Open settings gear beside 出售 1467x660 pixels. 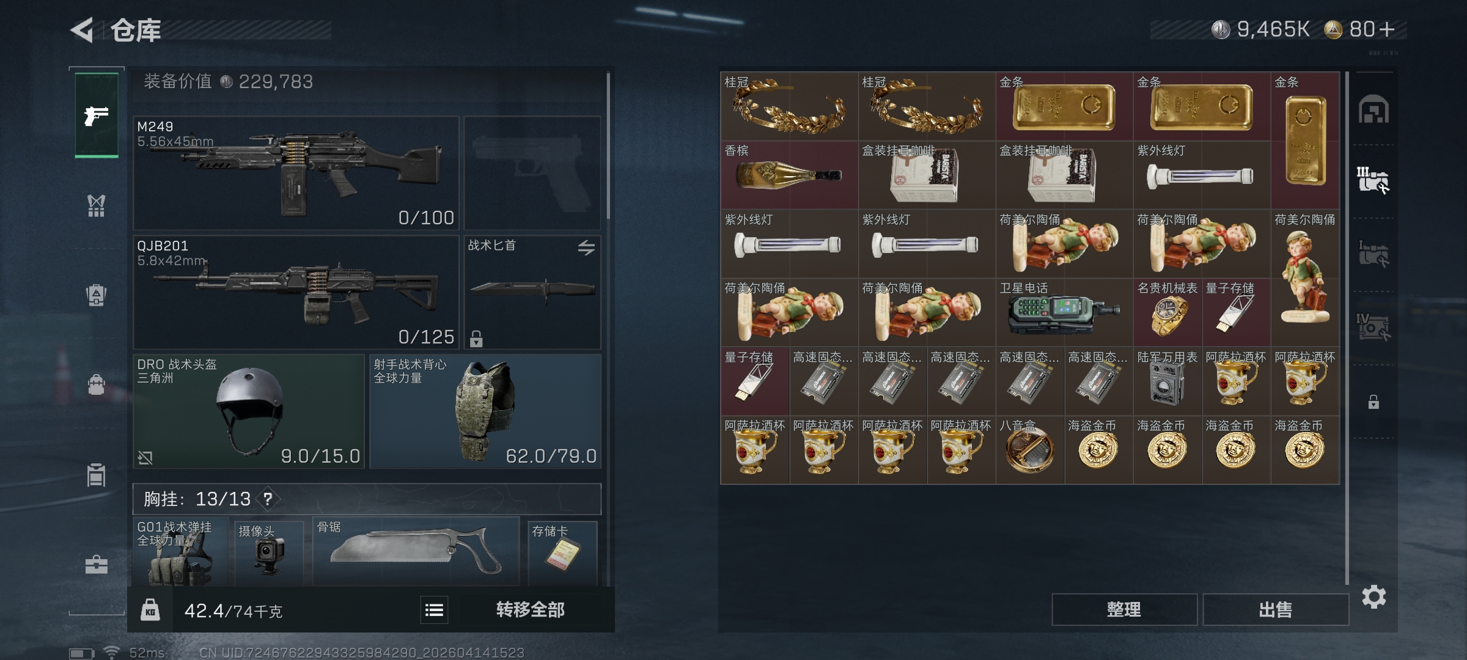point(1374,596)
